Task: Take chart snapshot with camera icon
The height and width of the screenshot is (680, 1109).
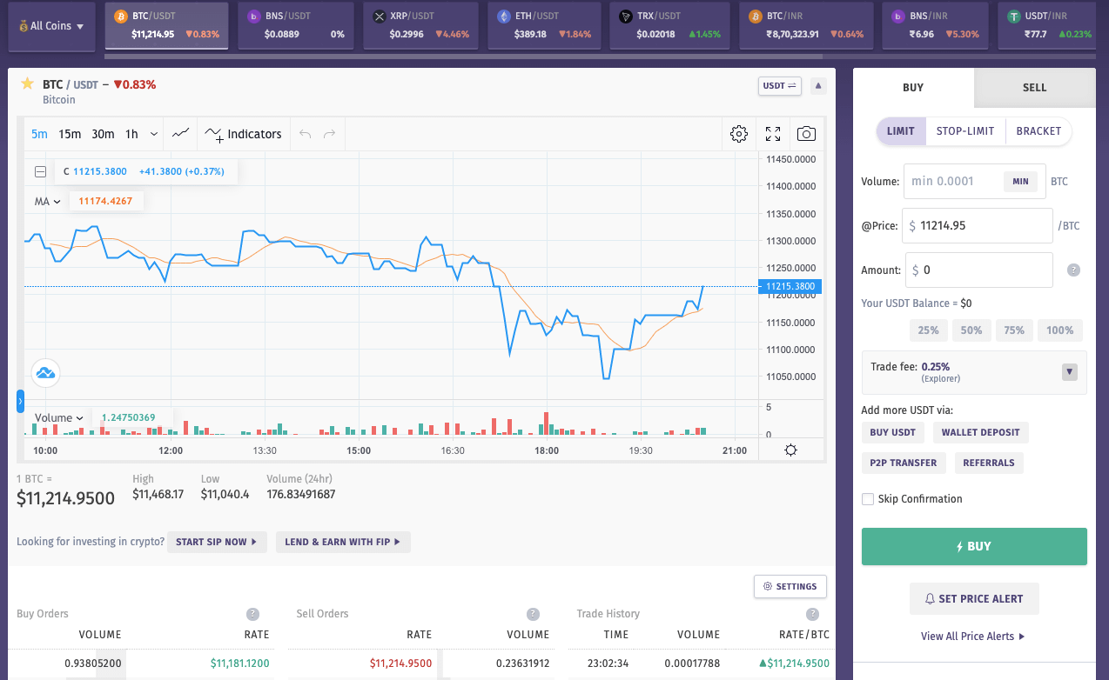Action: tap(807, 134)
